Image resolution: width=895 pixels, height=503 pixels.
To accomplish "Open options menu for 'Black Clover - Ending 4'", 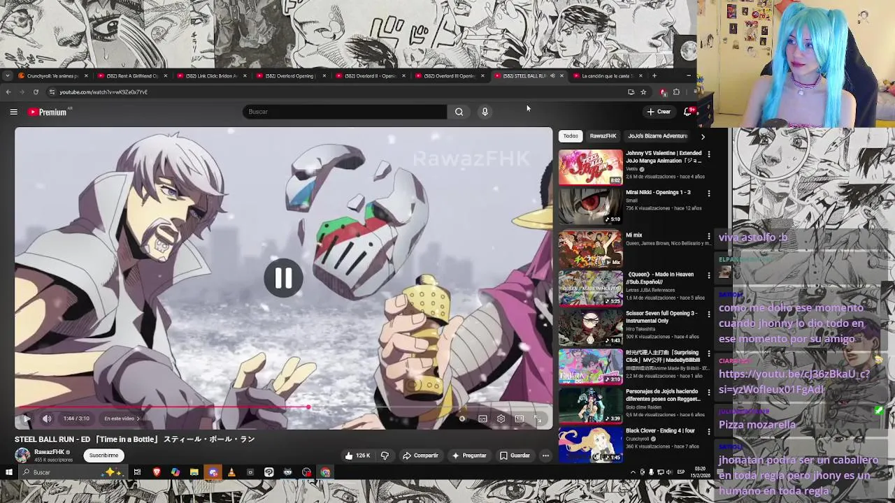I will [709, 432].
